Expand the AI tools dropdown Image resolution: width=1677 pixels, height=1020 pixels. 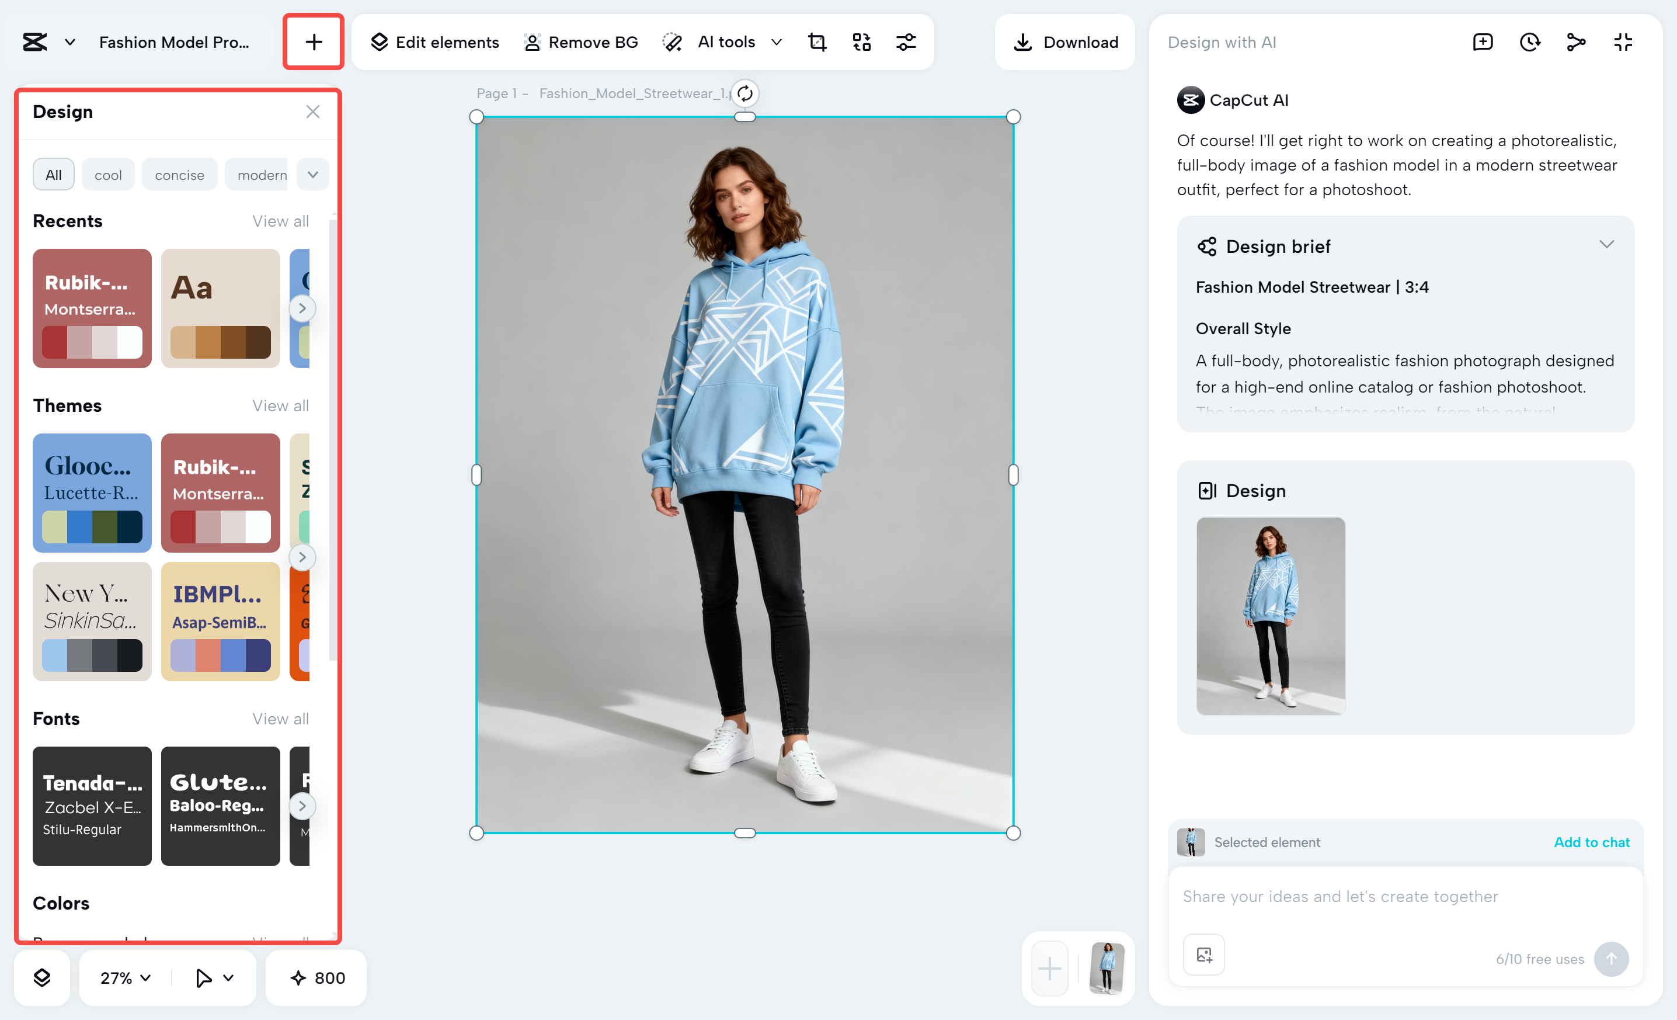777,41
